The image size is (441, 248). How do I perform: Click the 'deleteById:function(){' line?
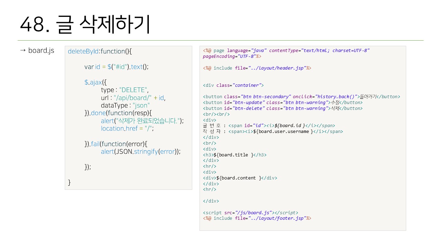[x=100, y=51]
